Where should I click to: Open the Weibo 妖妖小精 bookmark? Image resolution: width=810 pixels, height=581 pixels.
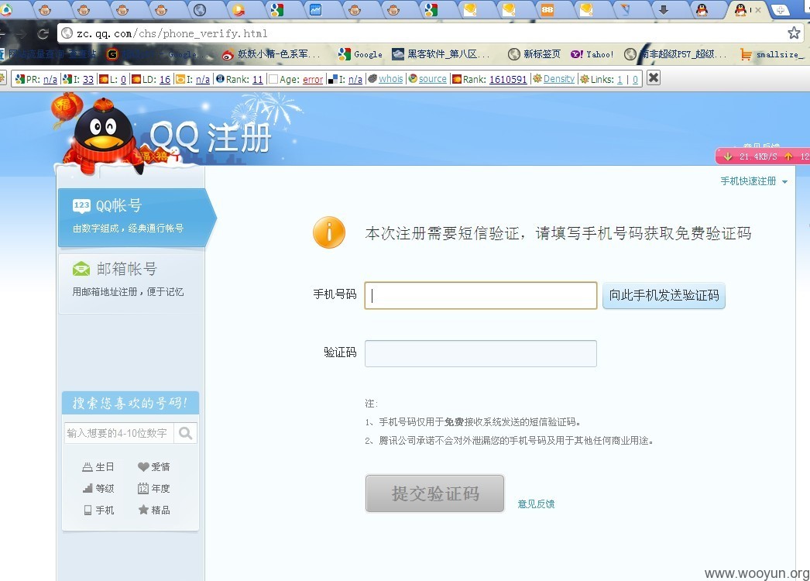click(271, 54)
